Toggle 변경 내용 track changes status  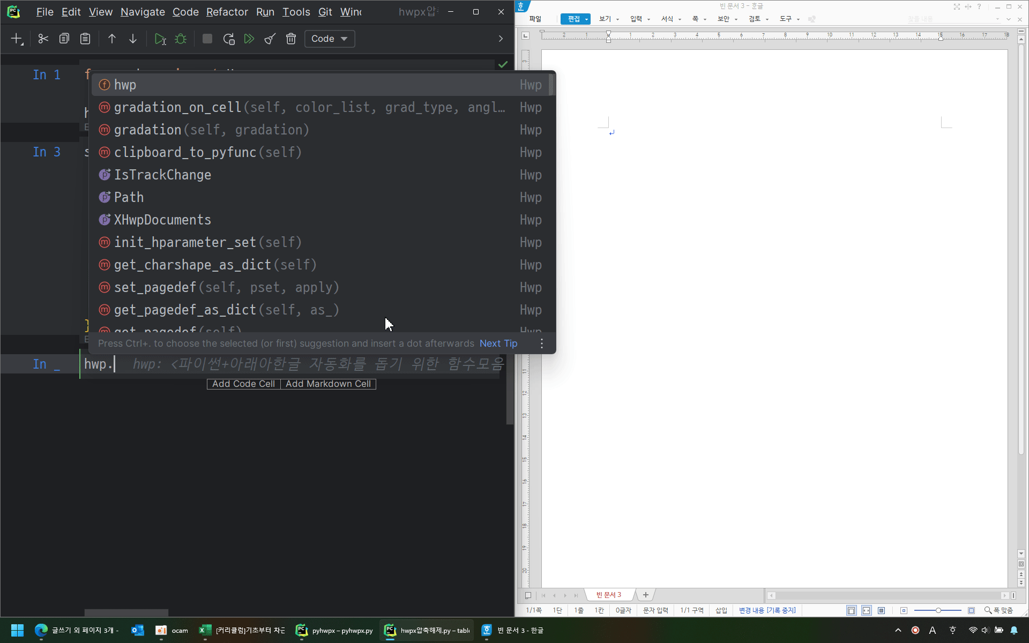pyautogui.click(x=767, y=610)
